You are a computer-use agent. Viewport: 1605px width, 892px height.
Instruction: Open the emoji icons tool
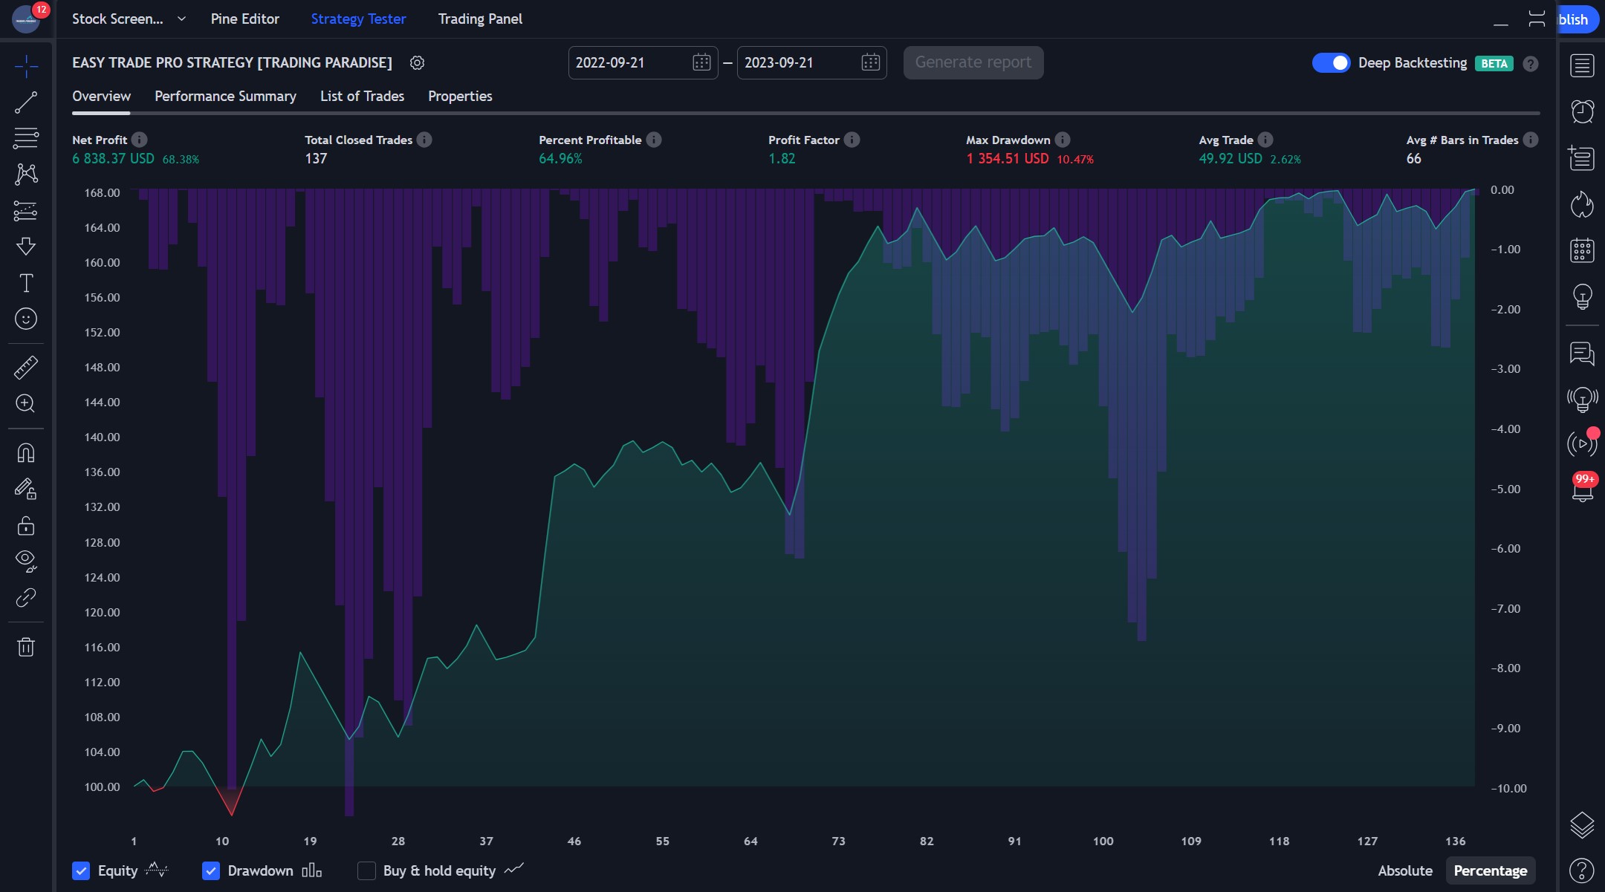click(26, 319)
